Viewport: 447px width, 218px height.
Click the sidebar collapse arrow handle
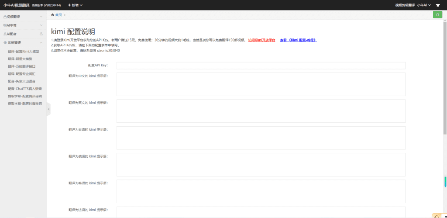coord(48,109)
